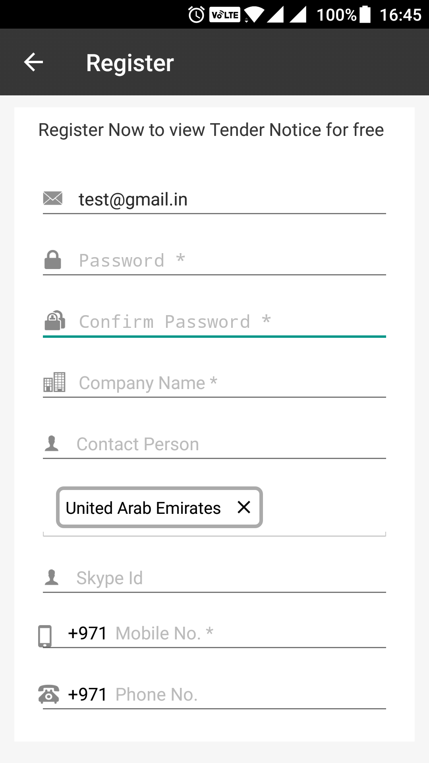Tap the password lock icon

coord(52,260)
